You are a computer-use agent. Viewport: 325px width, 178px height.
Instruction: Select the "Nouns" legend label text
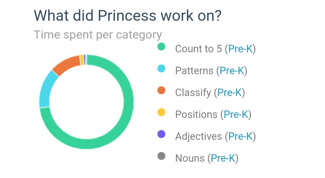click(190, 158)
